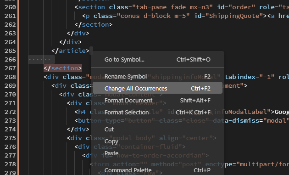Click the "ShippingQuote" id value

pyautogui.click(x=236, y=16)
